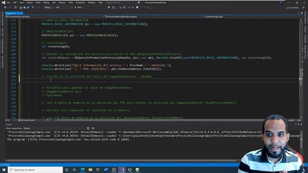Image resolution: width=308 pixels, height=173 pixels.
Task: Open the Show output from Debug dropdown
Action: pos(47,128)
